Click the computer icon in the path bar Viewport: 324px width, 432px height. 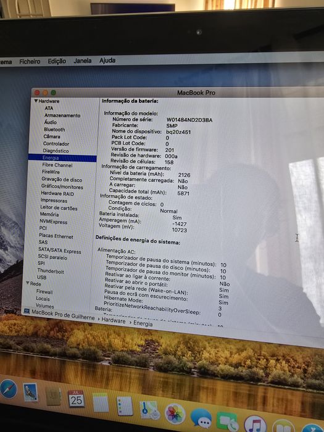(27, 311)
